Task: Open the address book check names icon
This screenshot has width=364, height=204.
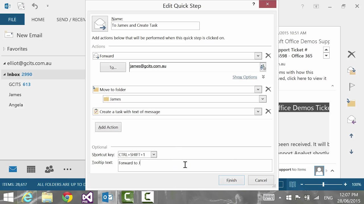Action: click(x=263, y=67)
